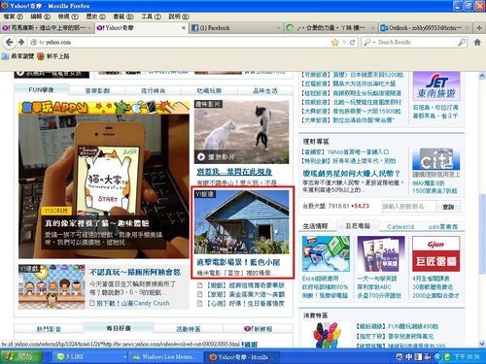
Task: Open the 不認真玩～掃廁所阿姨會怒 link
Action: pos(135,272)
